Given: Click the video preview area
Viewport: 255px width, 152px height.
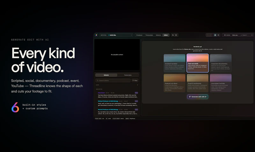Looking at the screenshot, I should pyautogui.click(x=117, y=55).
